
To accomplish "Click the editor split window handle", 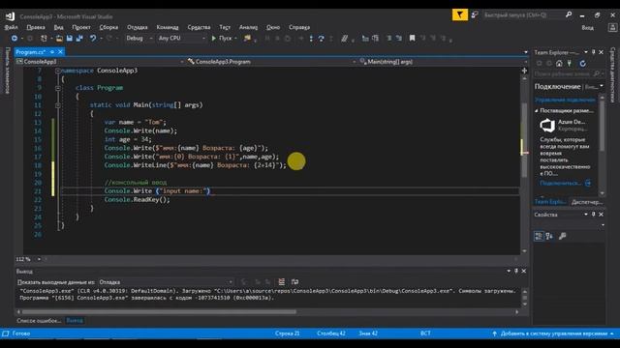I will tap(524, 71).
